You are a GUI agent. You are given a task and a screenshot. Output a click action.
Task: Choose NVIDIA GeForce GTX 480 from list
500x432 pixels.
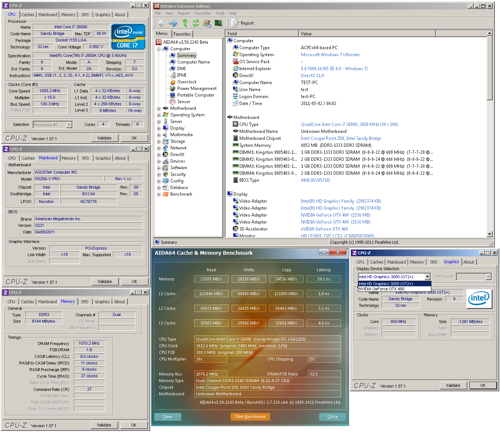(x=394, y=289)
